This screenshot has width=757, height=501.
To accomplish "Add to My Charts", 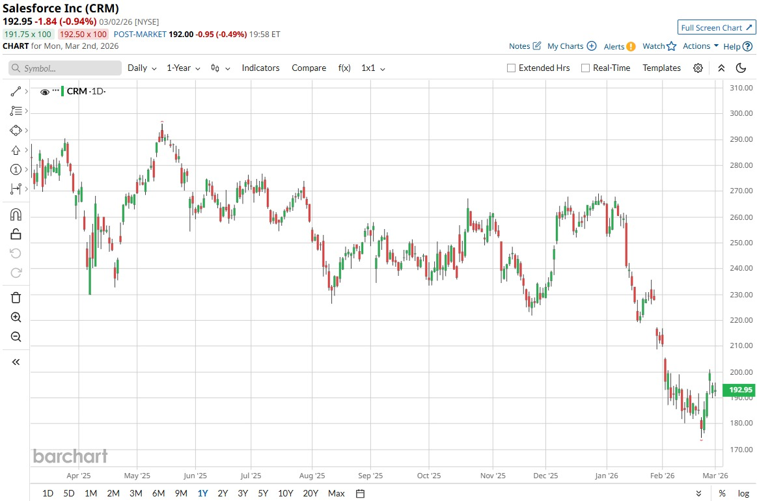I will [571, 46].
